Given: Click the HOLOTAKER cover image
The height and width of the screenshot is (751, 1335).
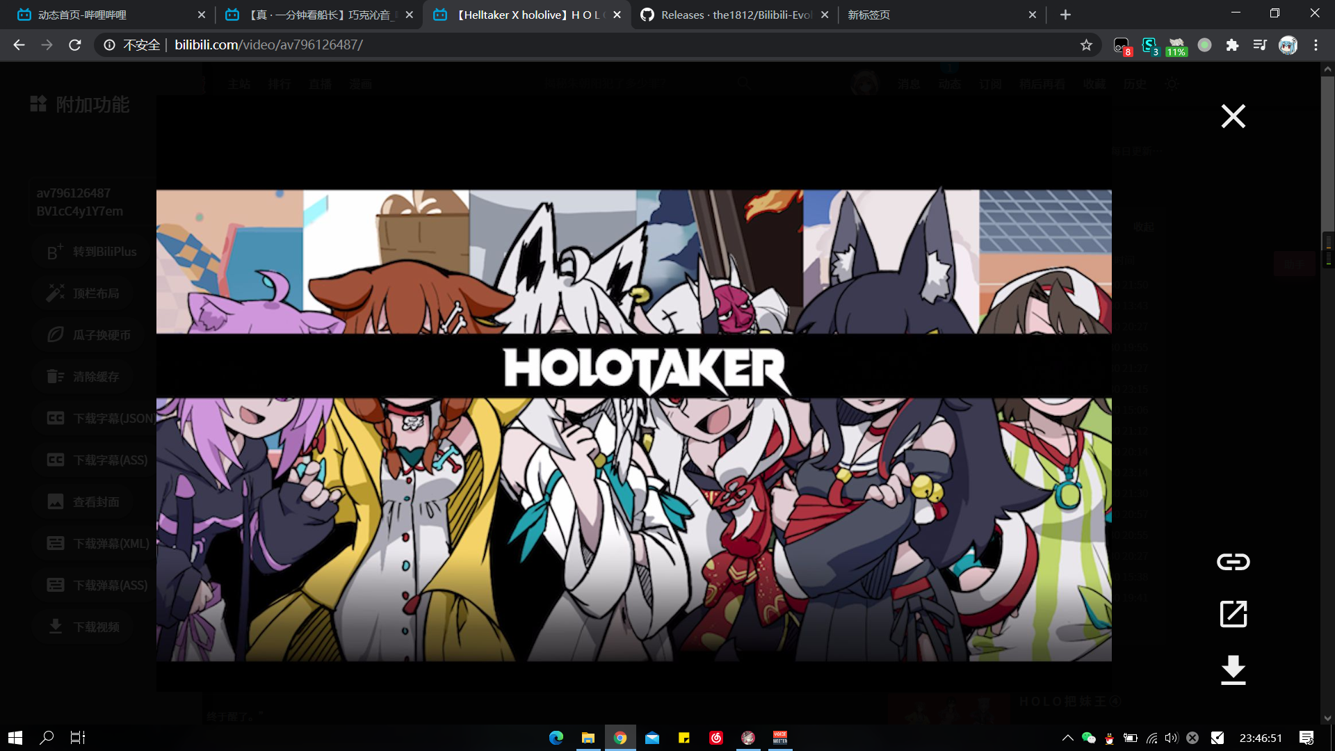Looking at the screenshot, I should (x=633, y=425).
